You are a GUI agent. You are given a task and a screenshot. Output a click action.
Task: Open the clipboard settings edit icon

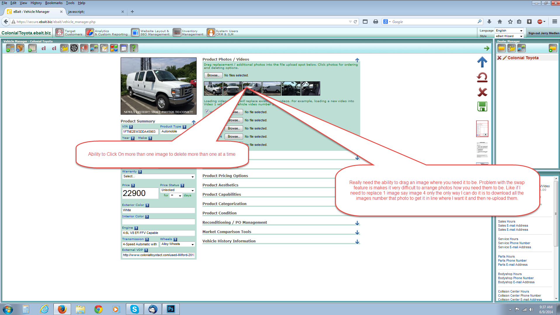tap(104, 48)
